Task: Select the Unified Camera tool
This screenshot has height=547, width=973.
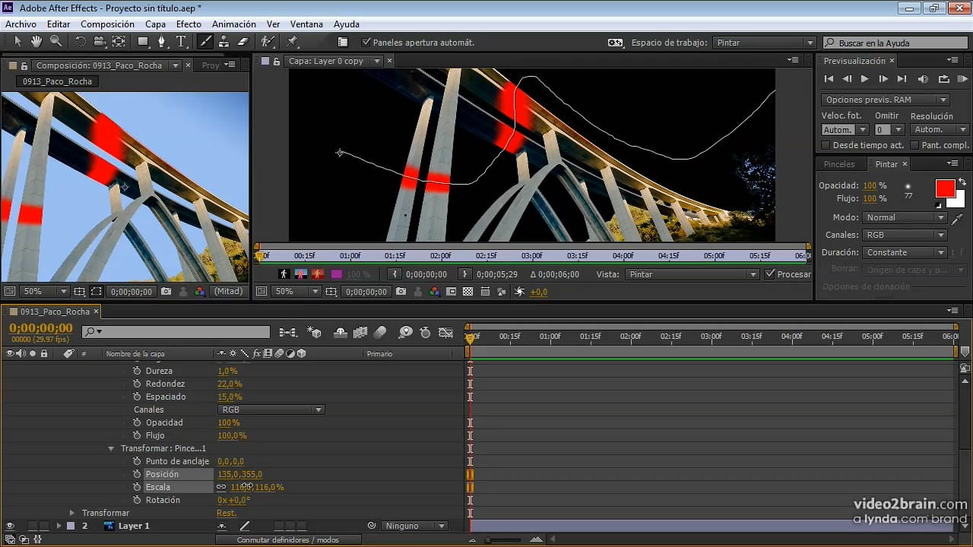Action: click(100, 42)
